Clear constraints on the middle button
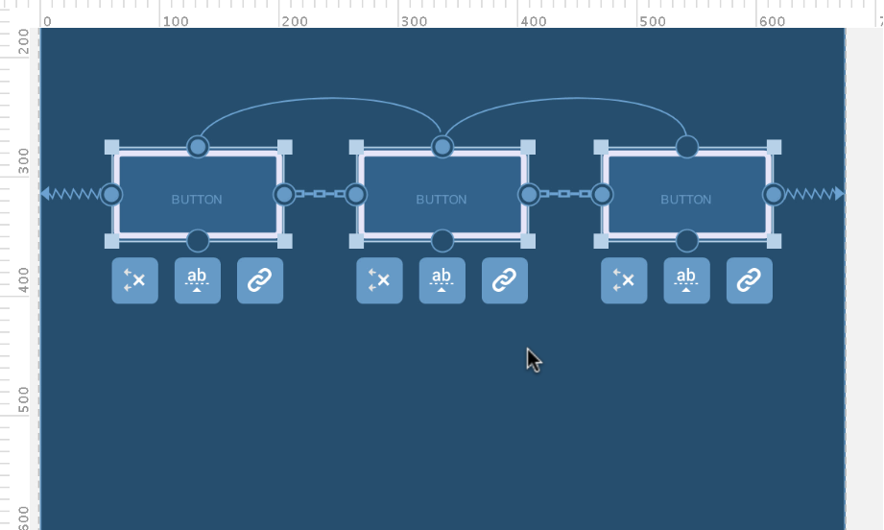 coord(379,280)
